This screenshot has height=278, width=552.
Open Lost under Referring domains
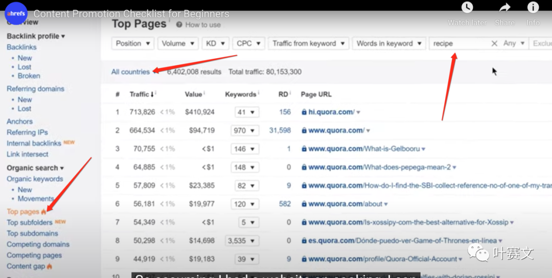(x=25, y=108)
